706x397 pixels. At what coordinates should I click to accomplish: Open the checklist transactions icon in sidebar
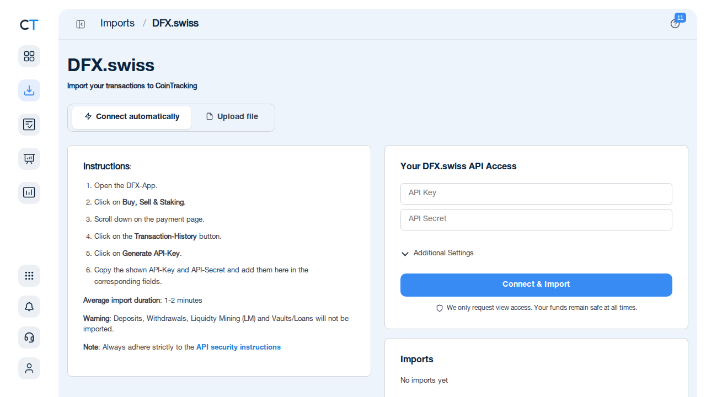coord(29,125)
